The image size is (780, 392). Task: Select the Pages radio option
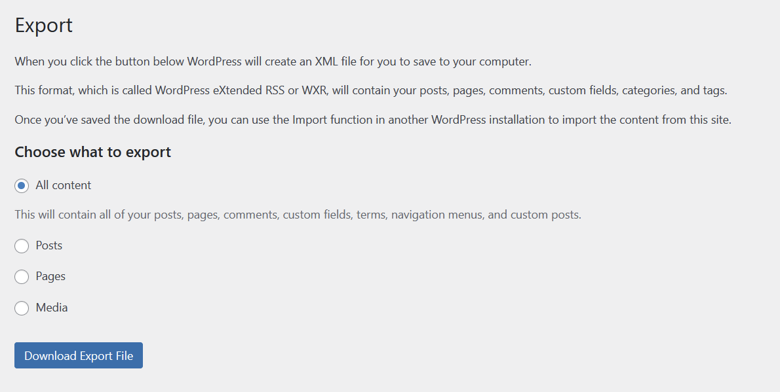pyautogui.click(x=22, y=277)
